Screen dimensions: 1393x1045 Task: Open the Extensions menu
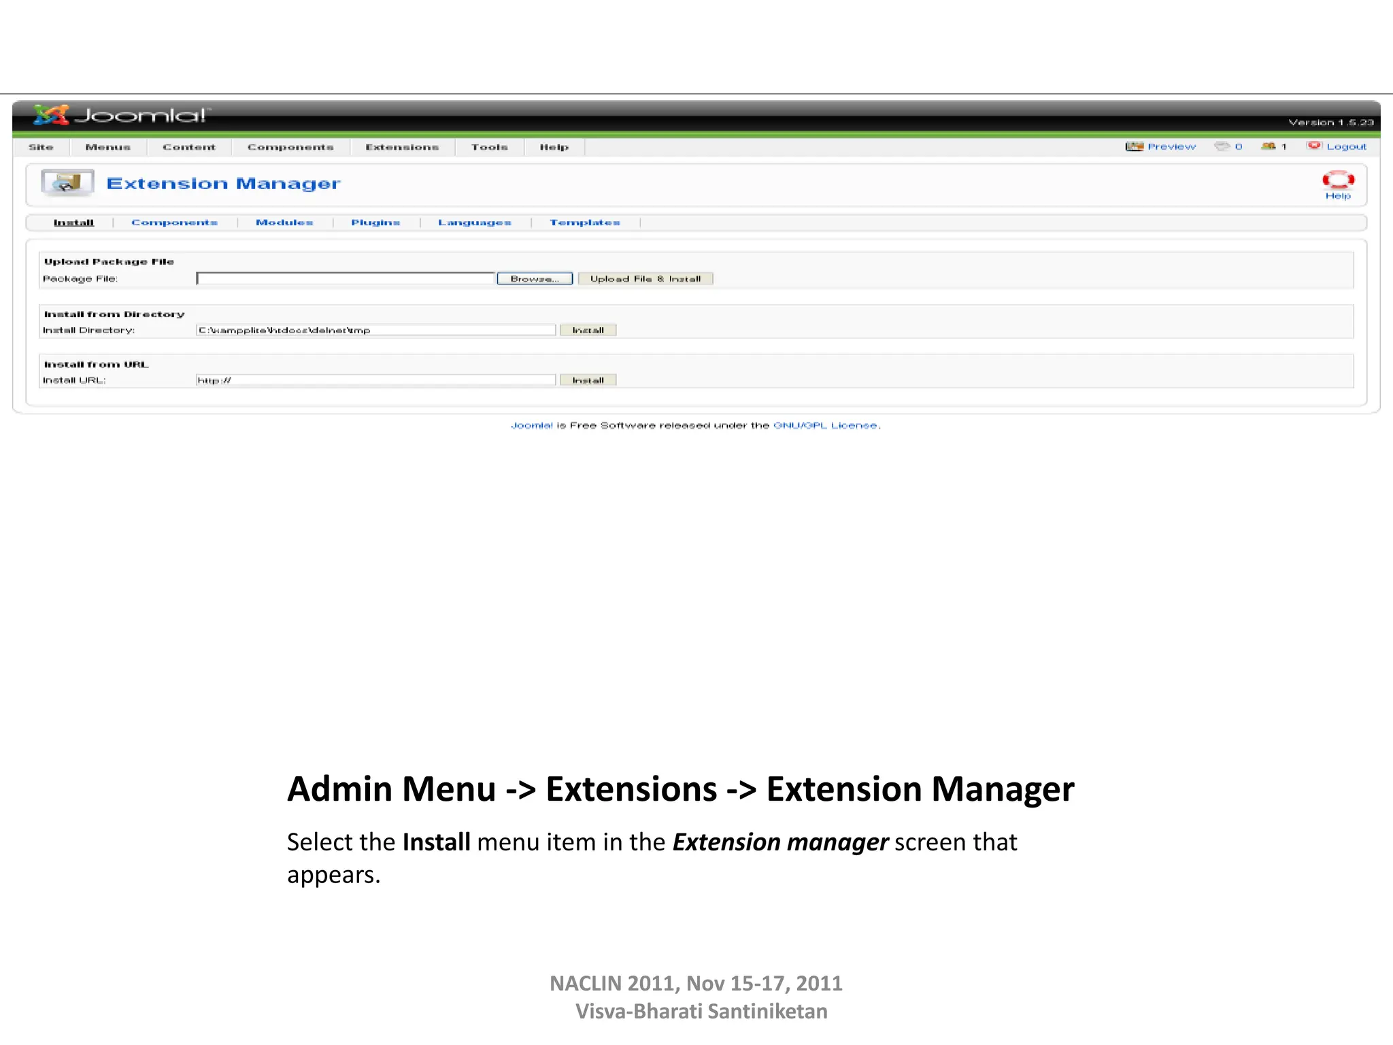402,147
